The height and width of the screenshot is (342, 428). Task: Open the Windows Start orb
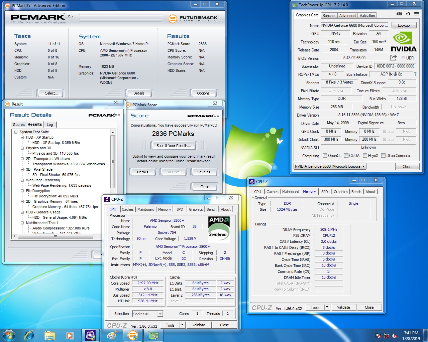coord(9,335)
